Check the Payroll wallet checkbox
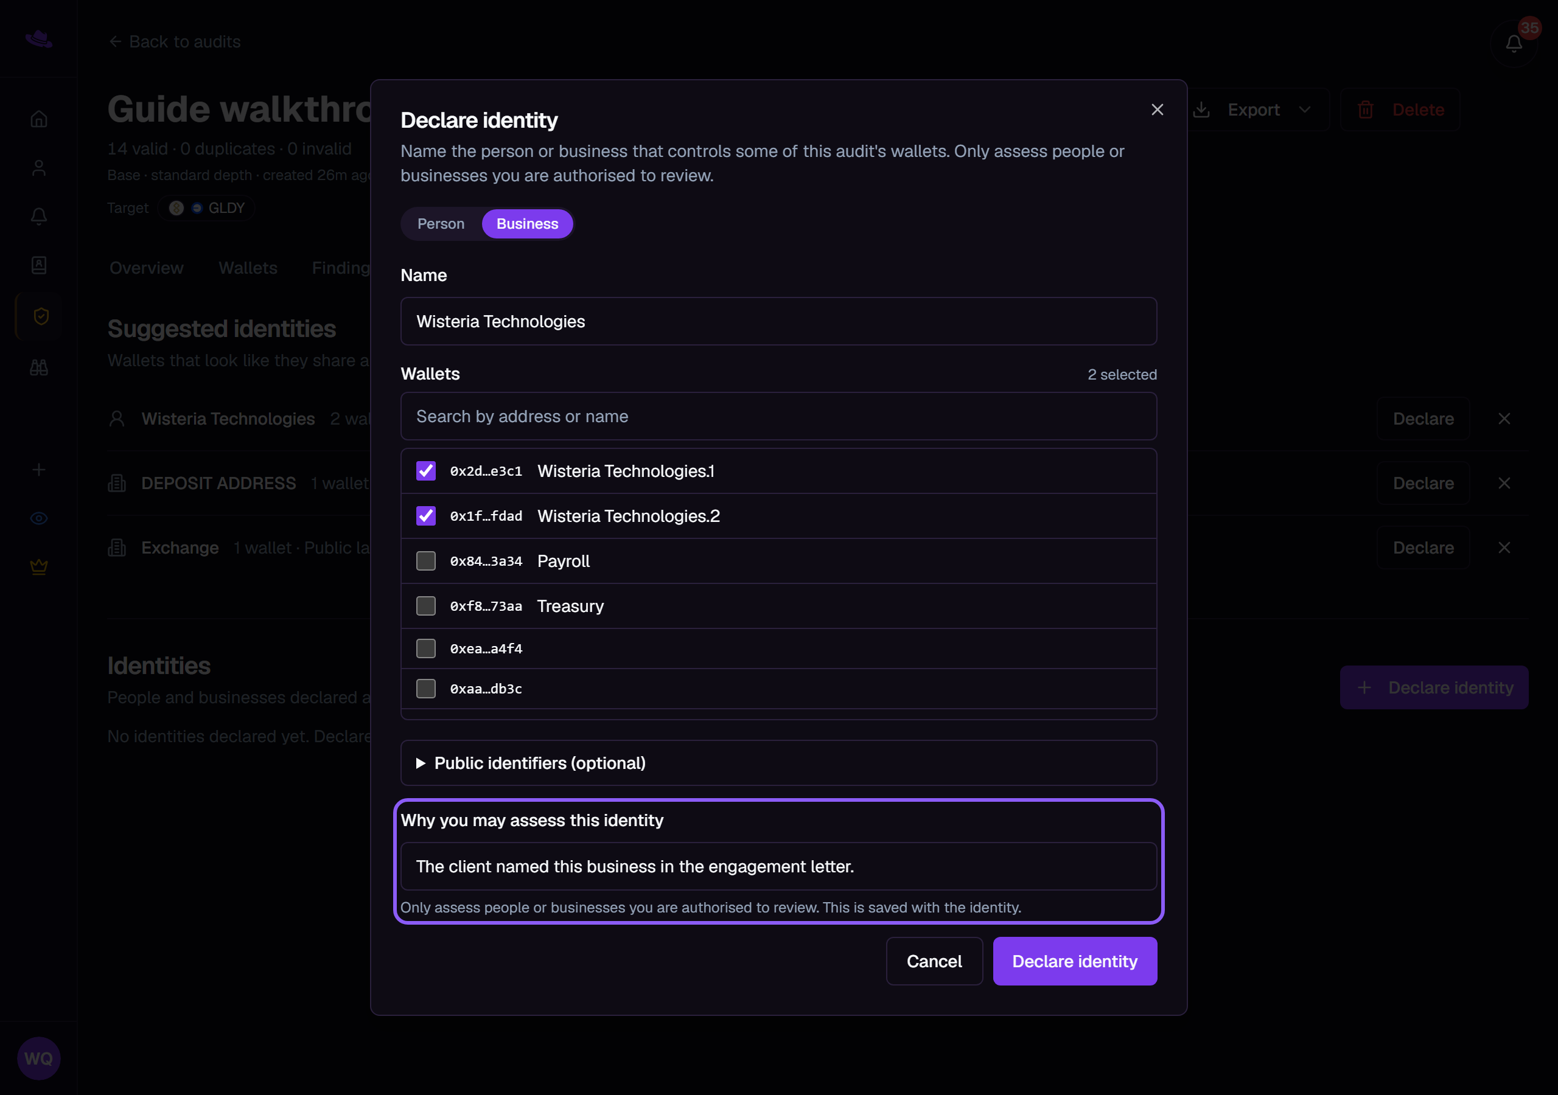 pos(425,561)
